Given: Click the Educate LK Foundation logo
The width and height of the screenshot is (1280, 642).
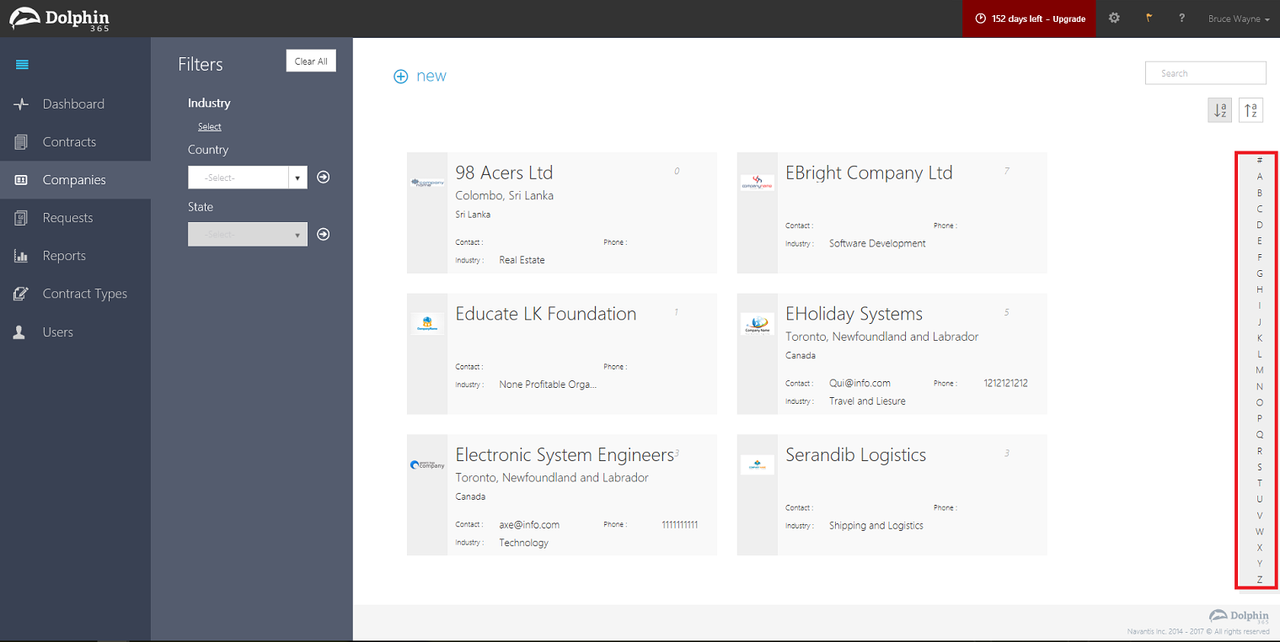Looking at the screenshot, I should (427, 324).
